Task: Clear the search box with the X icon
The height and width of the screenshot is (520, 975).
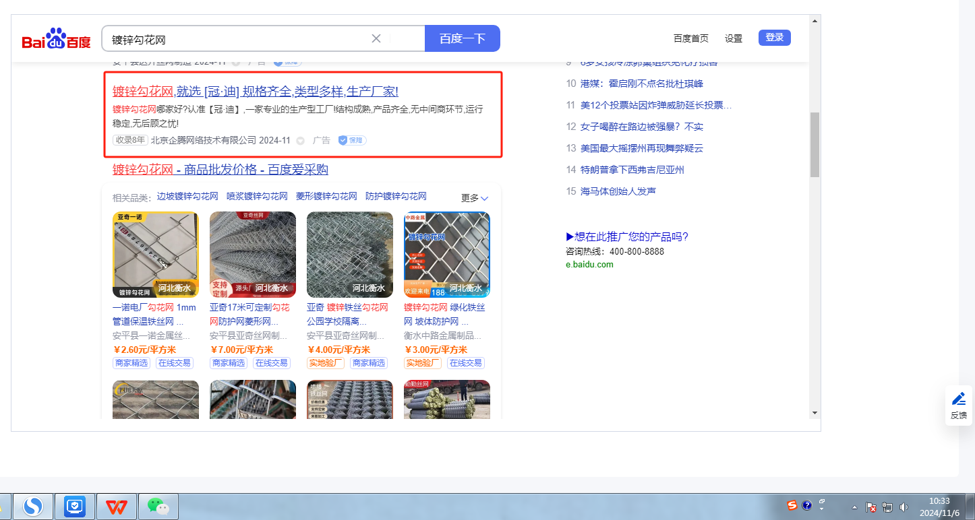Action: (x=376, y=38)
